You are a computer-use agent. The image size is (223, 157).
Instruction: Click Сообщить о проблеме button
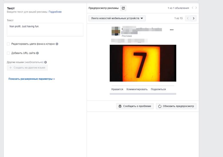click(135, 106)
